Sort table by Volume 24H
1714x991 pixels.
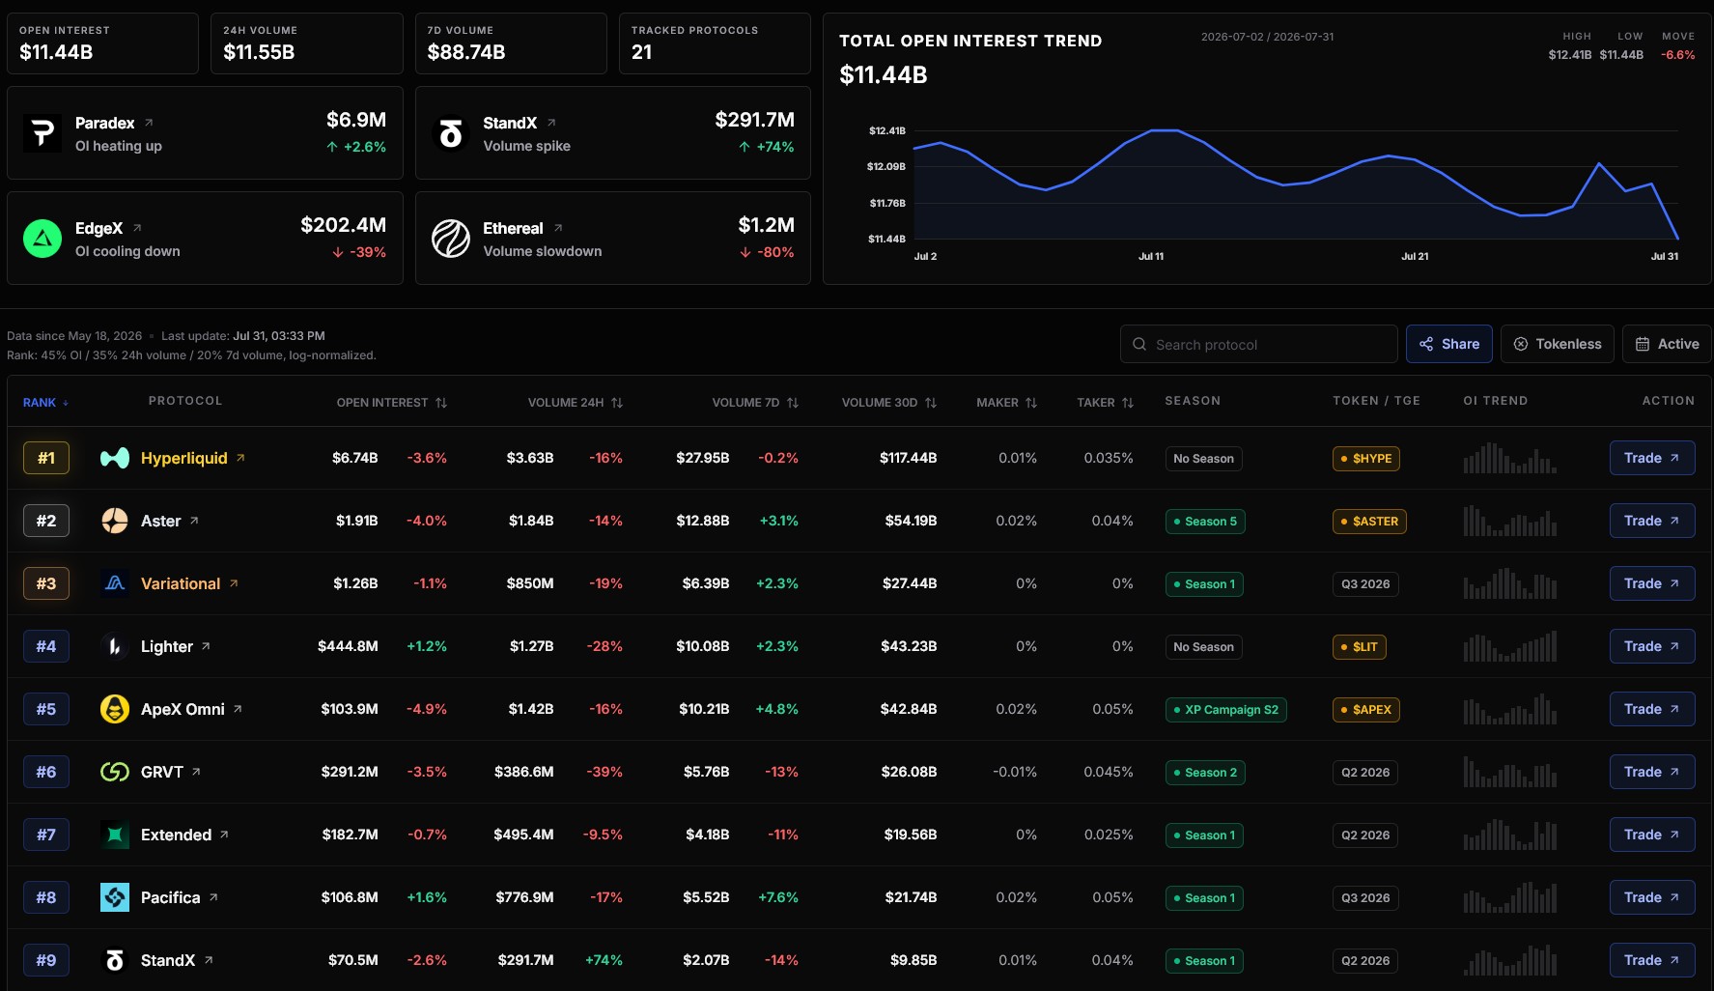[575, 403]
